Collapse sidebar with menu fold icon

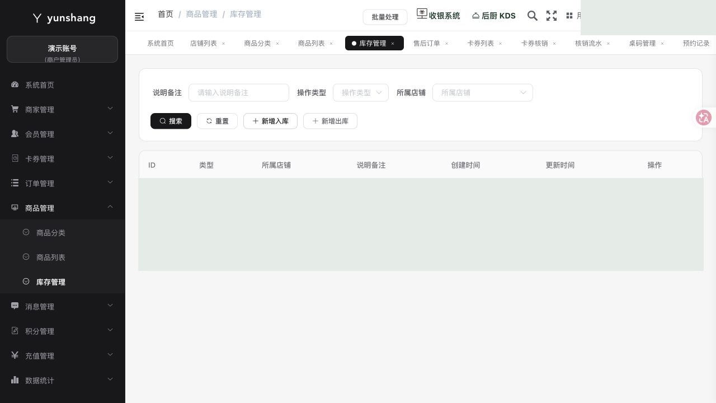pyautogui.click(x=139, y=17)
